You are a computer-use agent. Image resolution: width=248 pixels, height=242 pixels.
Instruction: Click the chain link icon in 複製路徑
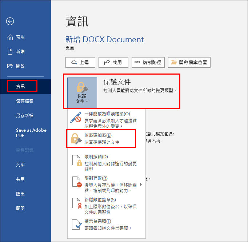click(137, 62)
